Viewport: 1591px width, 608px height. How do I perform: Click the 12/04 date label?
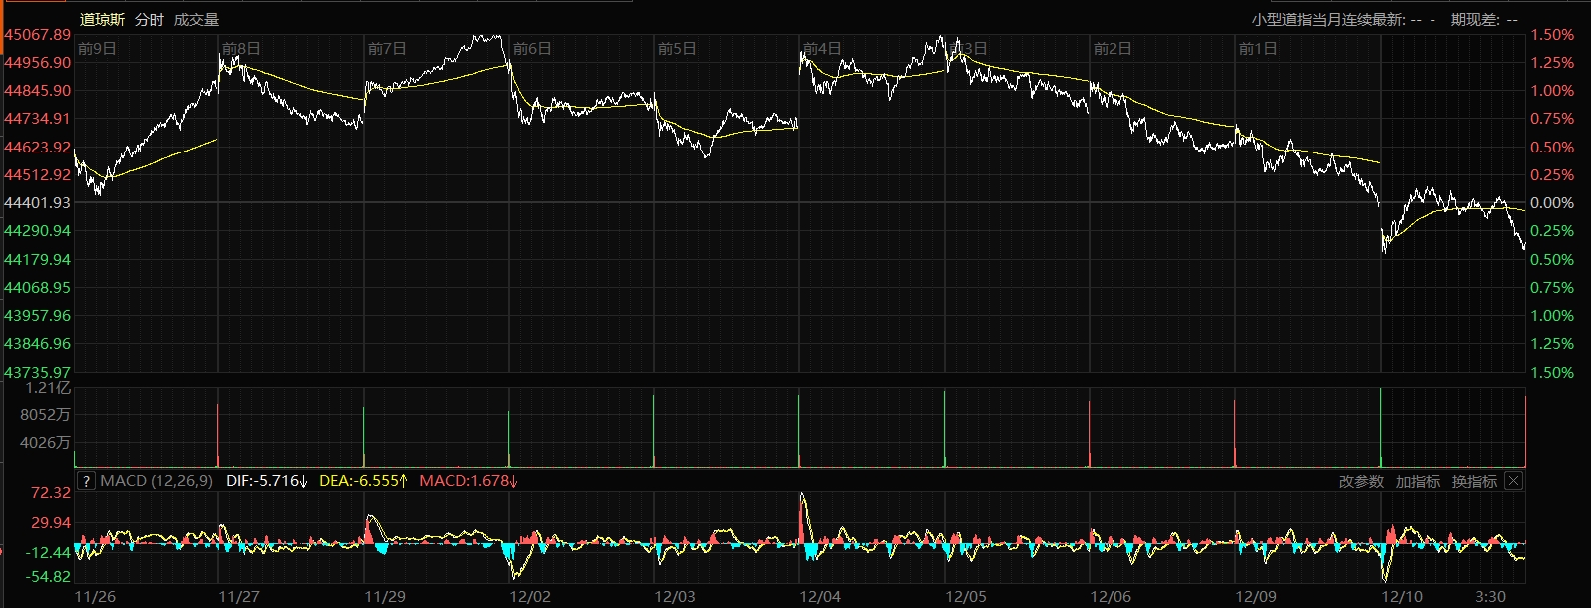click(820, 596)
